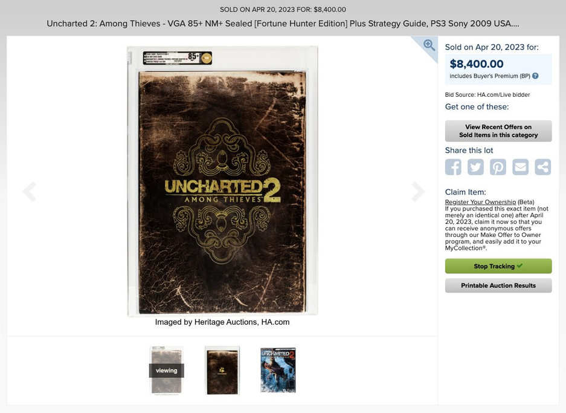Go to previous image with left arrow
Viewport: 566px width, 413px height.
29,192
